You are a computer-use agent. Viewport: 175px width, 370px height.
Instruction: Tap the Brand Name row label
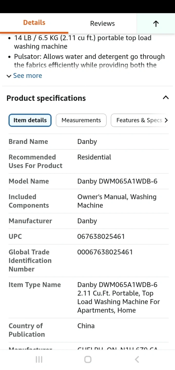28,142
